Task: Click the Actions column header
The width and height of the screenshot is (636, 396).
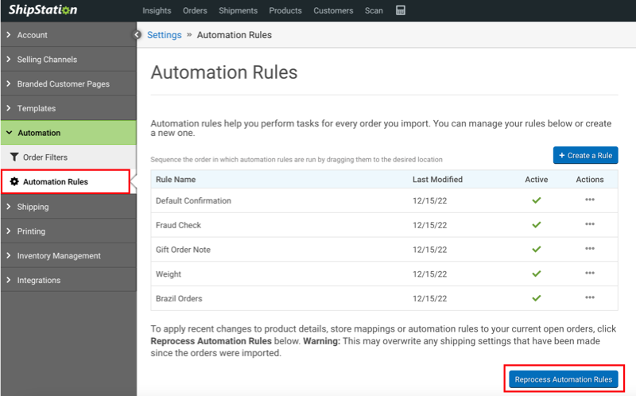Action: [x=590, y=180]
